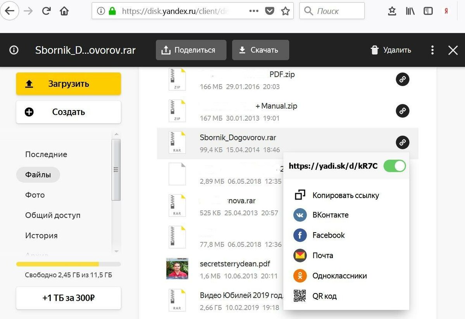This screenshot has height=319, width=465.
Task: Select blank file icon dated 06.05.2018 12:35
Action: click(177, 174)
